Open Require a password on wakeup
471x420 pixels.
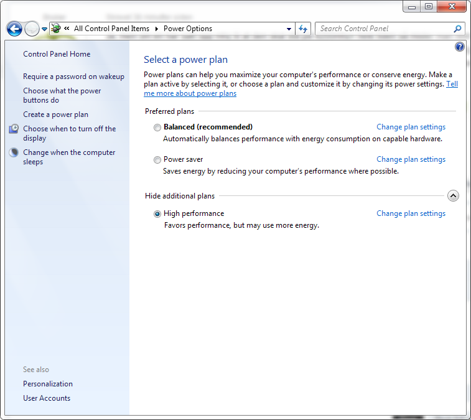point(73,77)
